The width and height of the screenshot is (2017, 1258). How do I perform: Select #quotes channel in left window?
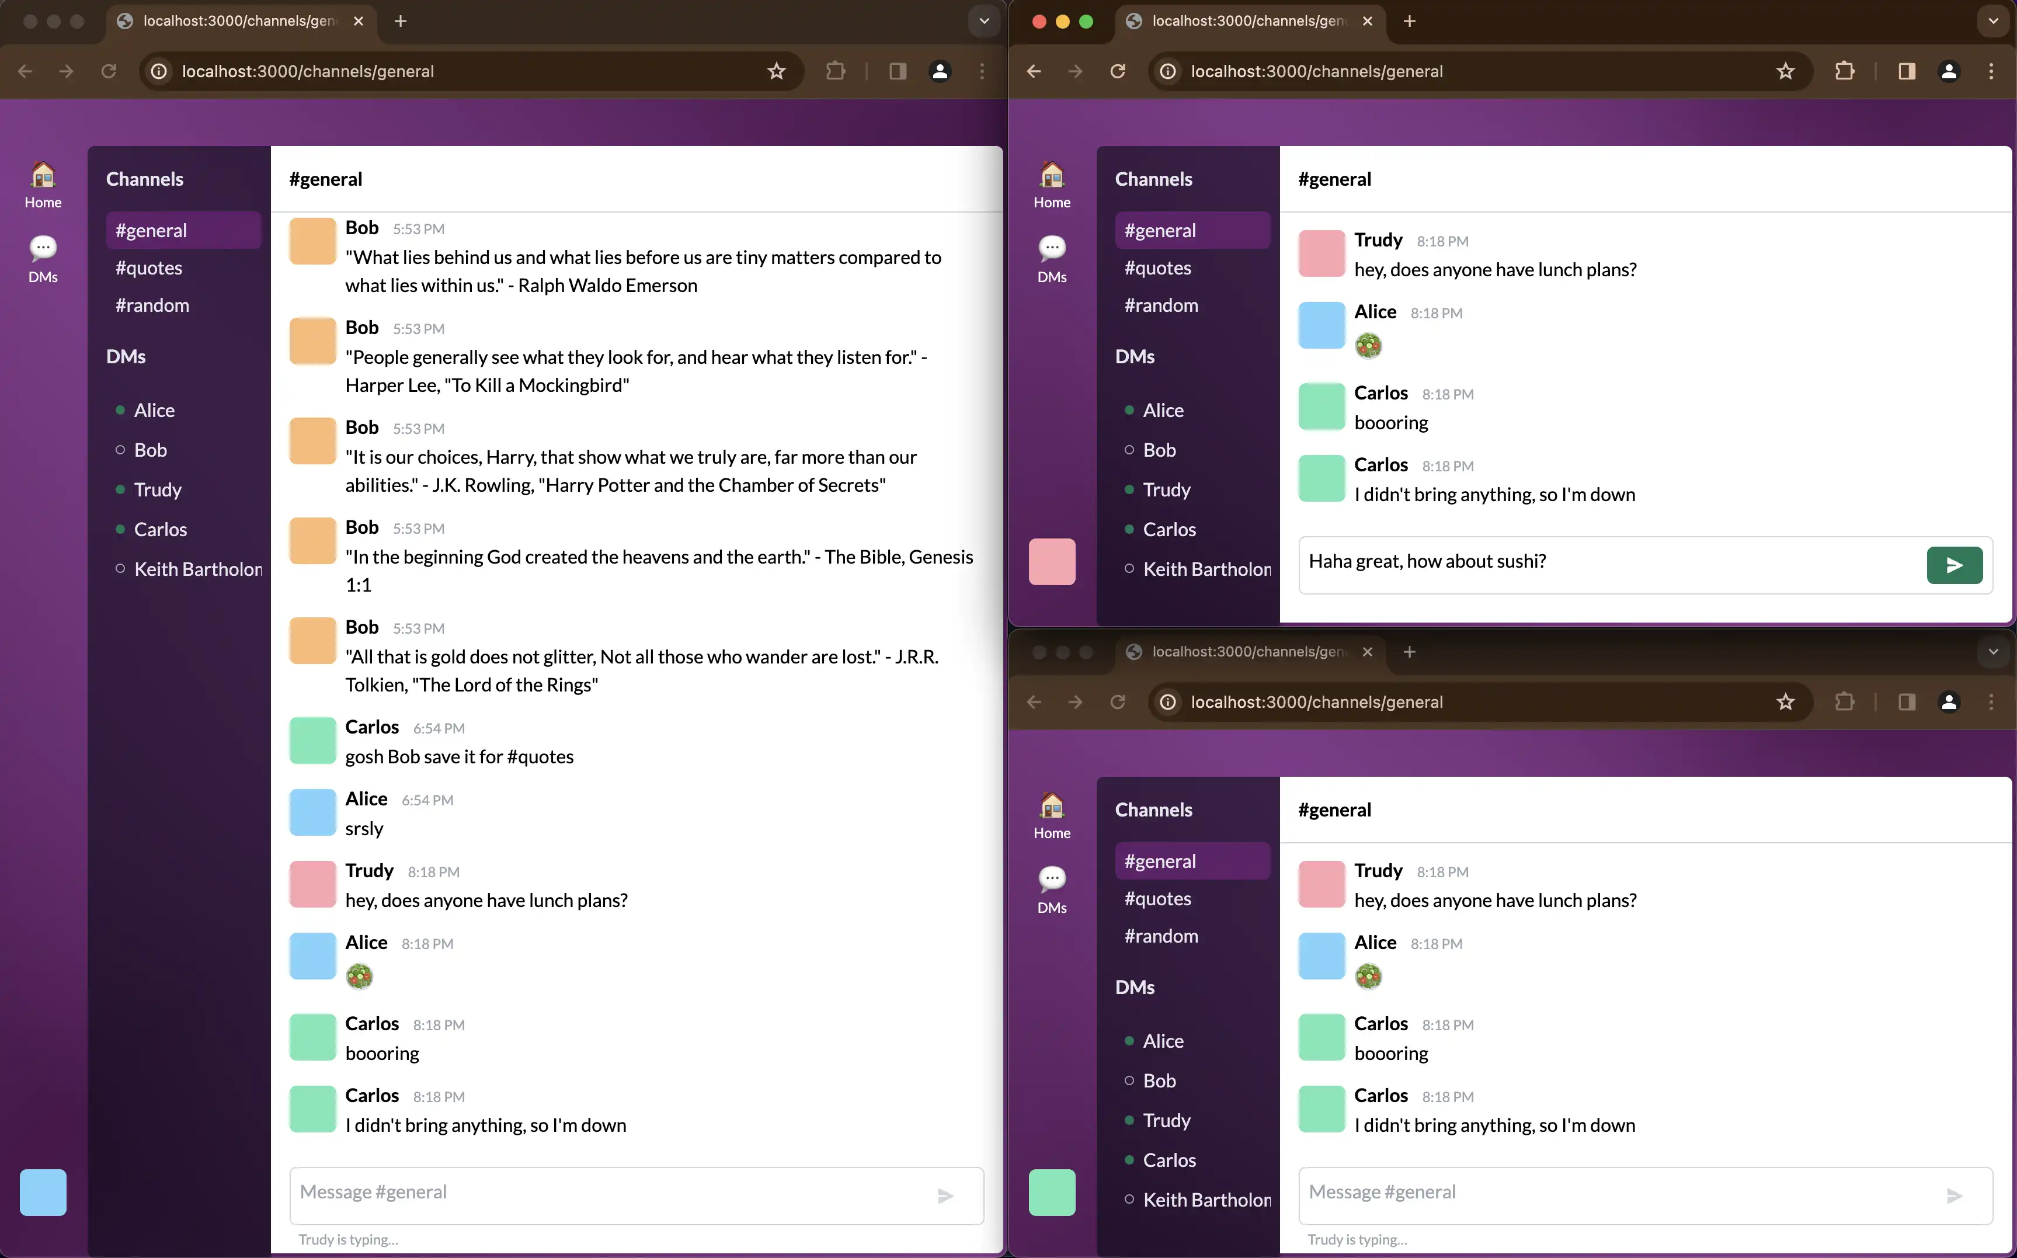point(184,268)
